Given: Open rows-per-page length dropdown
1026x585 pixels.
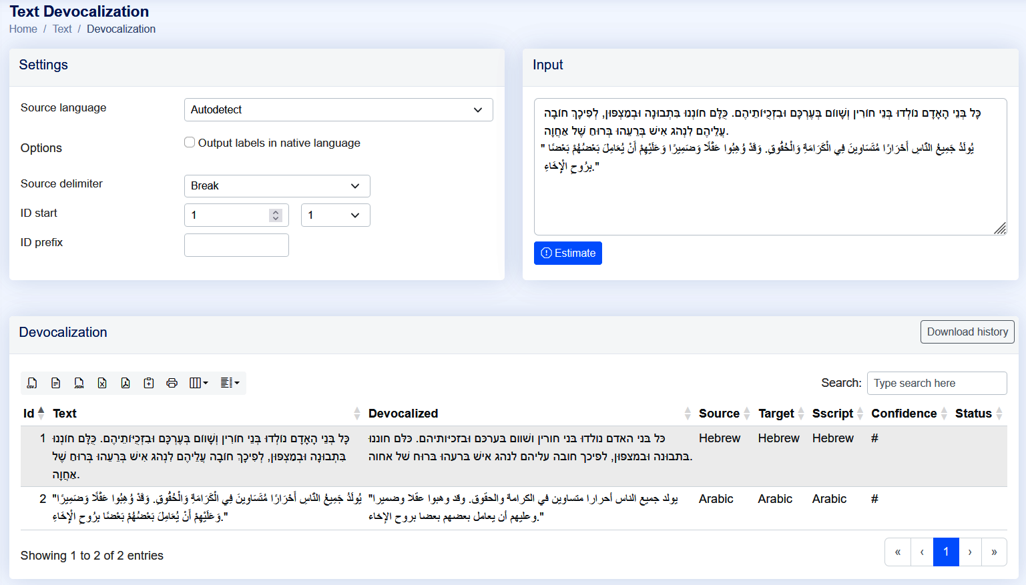Looking at the screenshot, I should (230, 383).
